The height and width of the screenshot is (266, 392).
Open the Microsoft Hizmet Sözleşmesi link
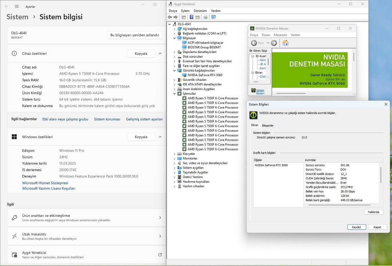click(x=45, y=183)
